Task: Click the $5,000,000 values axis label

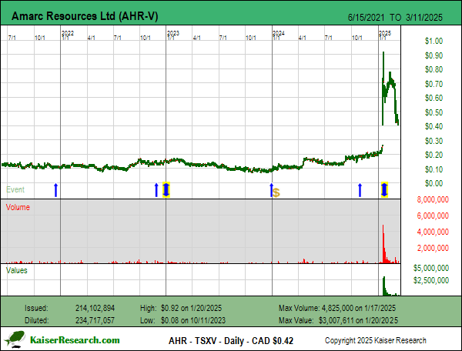Action: 431,268
